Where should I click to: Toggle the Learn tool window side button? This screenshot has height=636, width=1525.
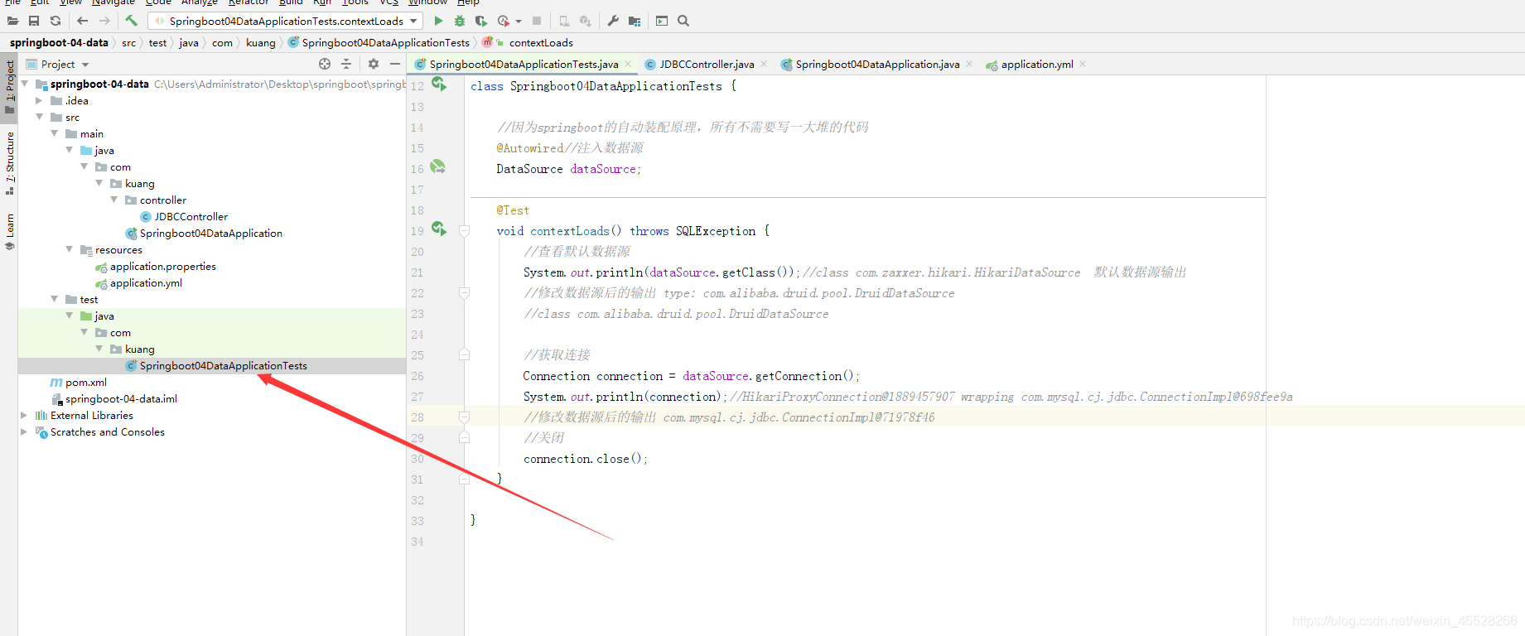(9, 232)
